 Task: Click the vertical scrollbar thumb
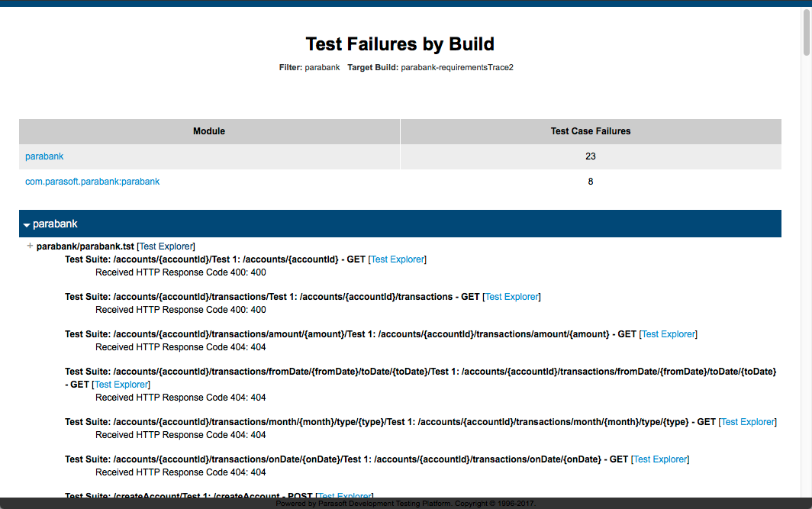[807, 32]
